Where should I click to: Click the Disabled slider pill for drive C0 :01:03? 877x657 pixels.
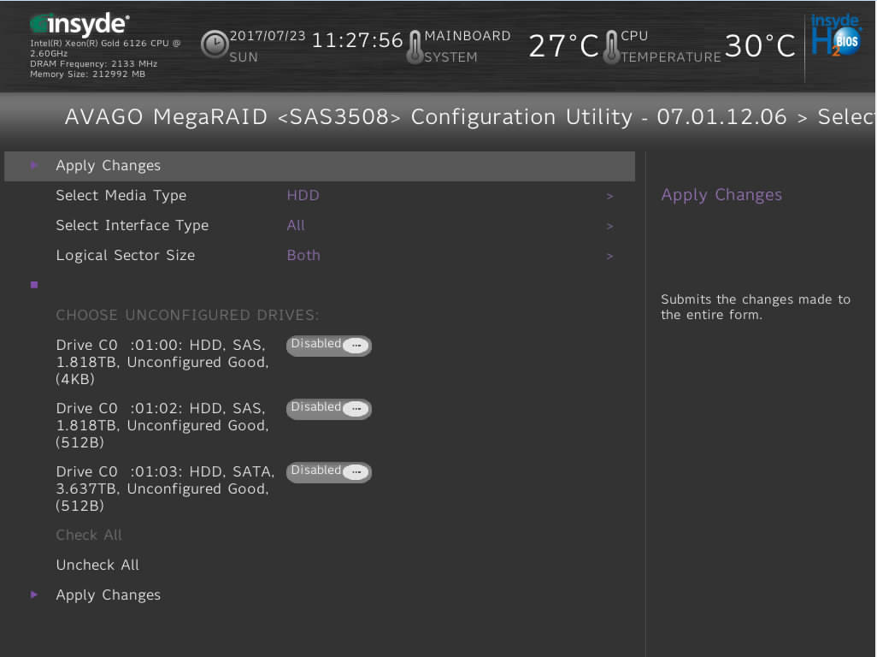[328, 472]
